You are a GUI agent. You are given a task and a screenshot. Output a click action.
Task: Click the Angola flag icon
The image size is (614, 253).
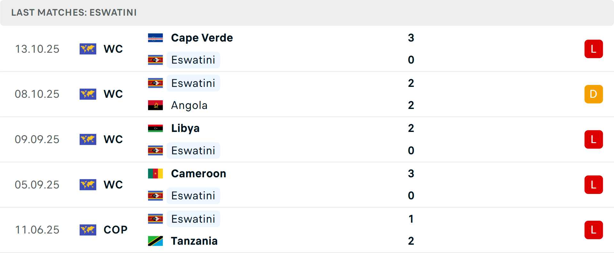[x=155, y=105]
